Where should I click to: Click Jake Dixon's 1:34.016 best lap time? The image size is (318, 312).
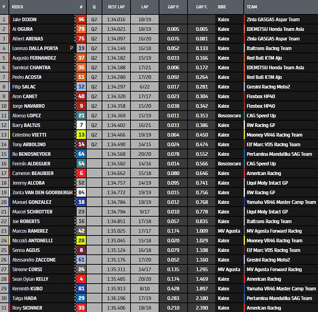pos(116,19)
